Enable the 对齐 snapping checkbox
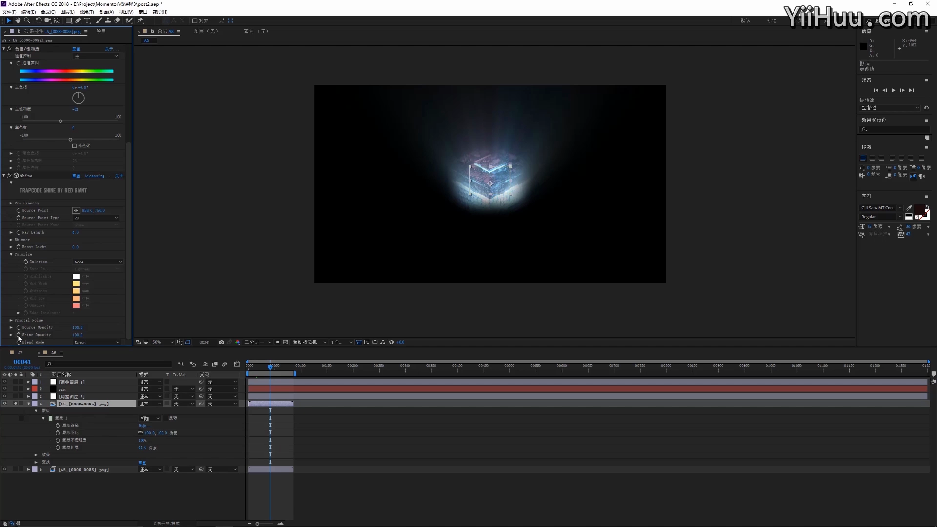The height and width of the screenshot is (527, 937). coord(195,21)
